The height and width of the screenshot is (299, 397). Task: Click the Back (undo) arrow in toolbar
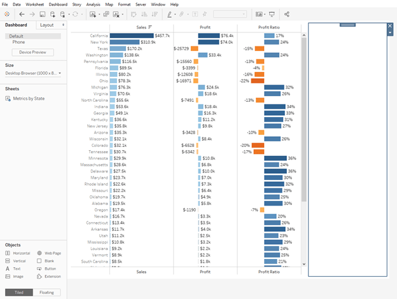point(22,14)
